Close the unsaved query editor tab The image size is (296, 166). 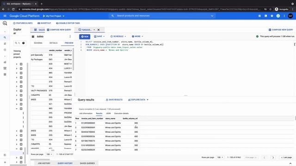pos(99,30)
